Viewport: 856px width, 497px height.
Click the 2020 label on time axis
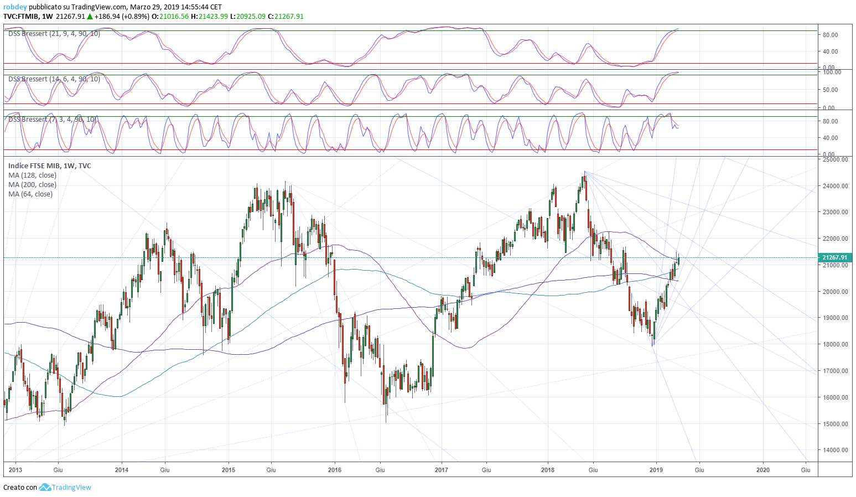click(x=763, y=470)
